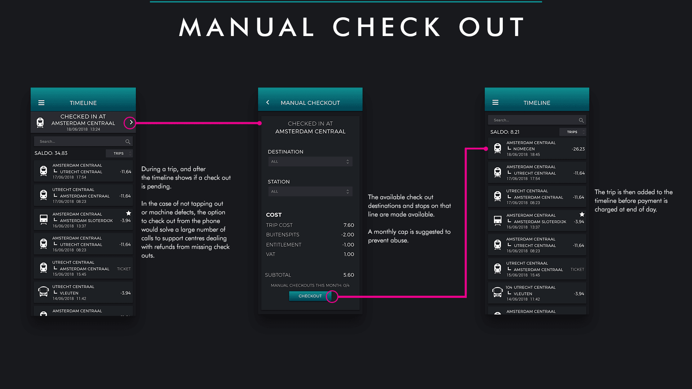Click train icon beside Checked In banner
This screenshot has height=389, width=692.
point(40,123)
